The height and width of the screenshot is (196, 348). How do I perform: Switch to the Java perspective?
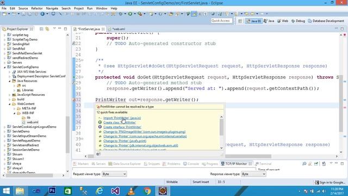pos(269,21)
